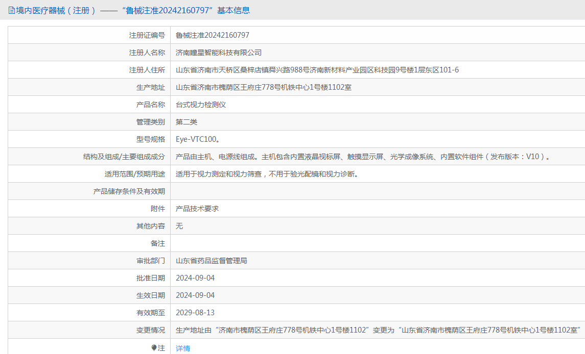This screenshot has height=354, width=585.
Task: Click production address value ending 1号楼1102室
Action: [x=264, y=87]
